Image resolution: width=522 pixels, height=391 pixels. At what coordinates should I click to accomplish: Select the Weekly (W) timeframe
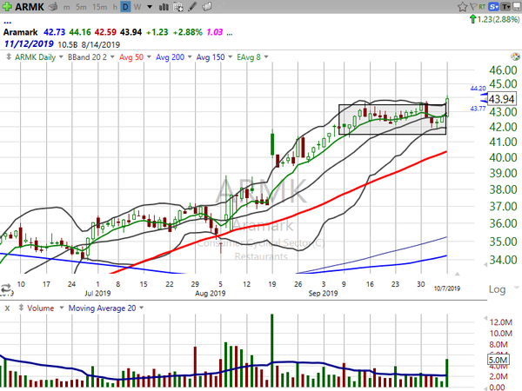click(x=139, y=6)
